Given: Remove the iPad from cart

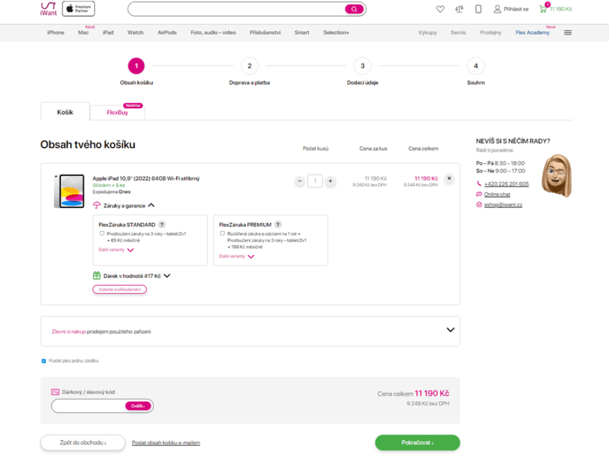Looking at the screenshot, I should pos(450,178).
